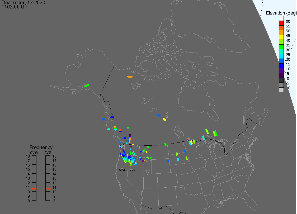Pick the yellow legend swatch above 40
The width and height of the screenshot is (297, 214).
[x=281, y=37]
